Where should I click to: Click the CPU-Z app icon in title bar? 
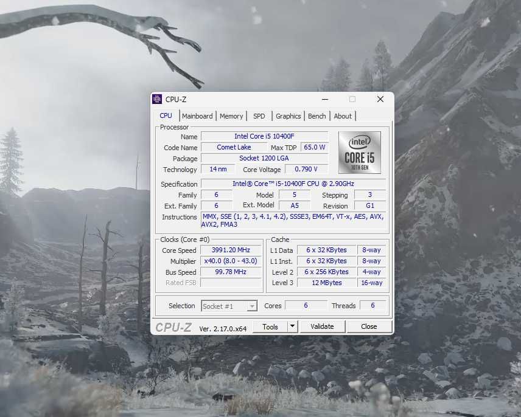pos(157,99)
